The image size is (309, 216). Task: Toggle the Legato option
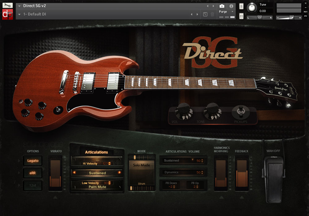[33, 161]
